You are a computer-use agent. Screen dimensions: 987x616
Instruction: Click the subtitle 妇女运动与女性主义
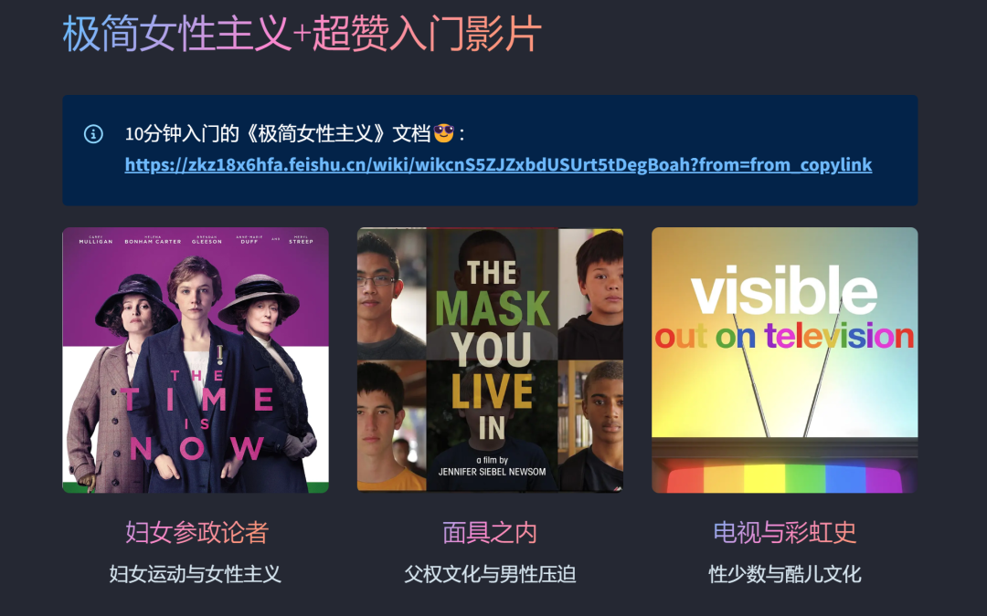196,574
